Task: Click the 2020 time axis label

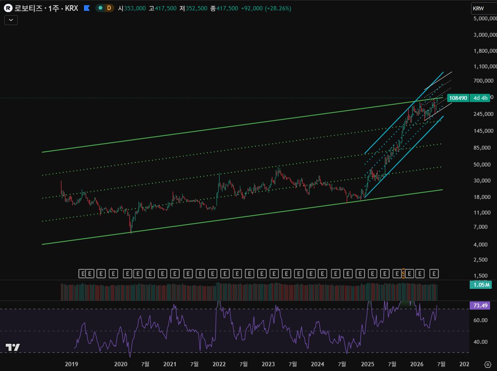Action: click(120, 364)
